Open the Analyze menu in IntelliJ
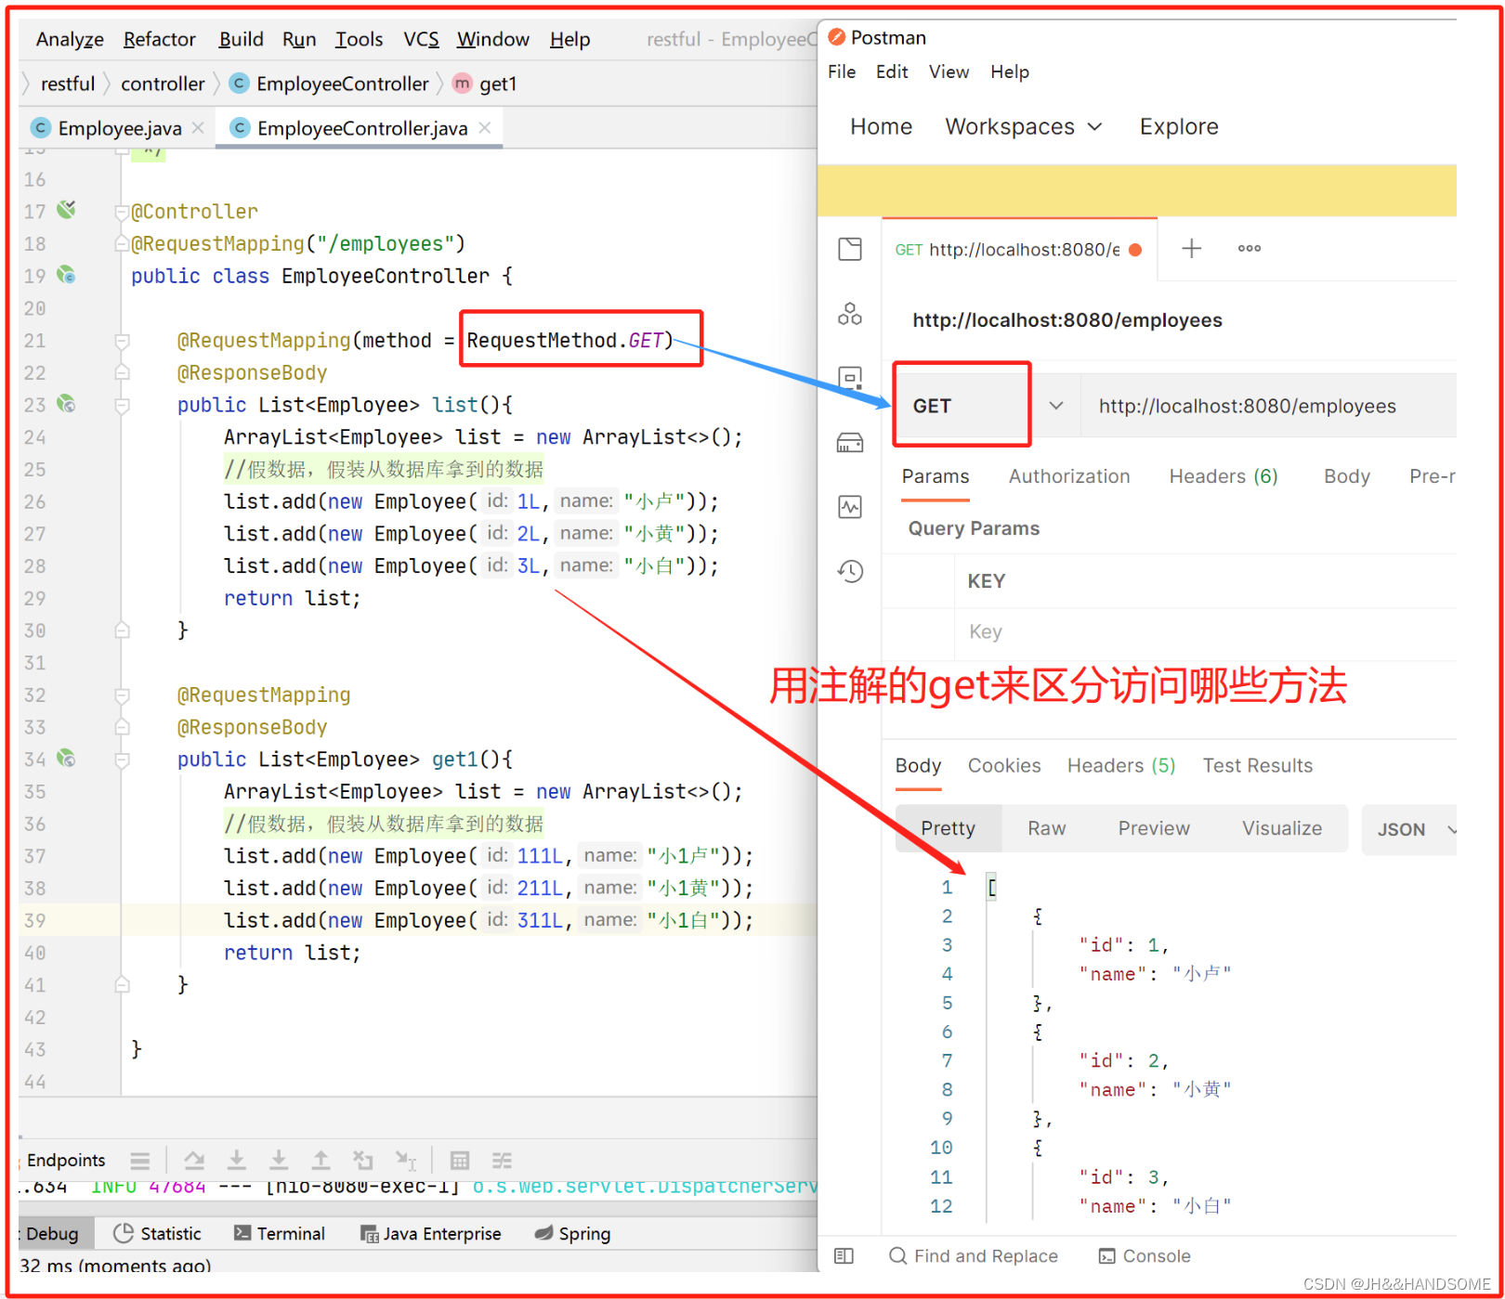The image size is (1505, 1299). (70, 39)
